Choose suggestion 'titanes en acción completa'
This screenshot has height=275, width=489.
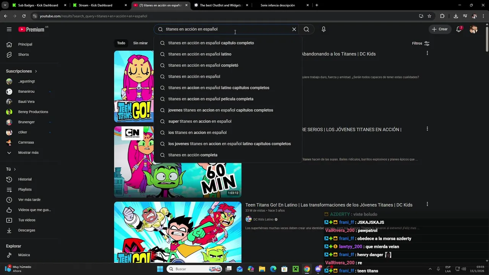pos(228,155)
